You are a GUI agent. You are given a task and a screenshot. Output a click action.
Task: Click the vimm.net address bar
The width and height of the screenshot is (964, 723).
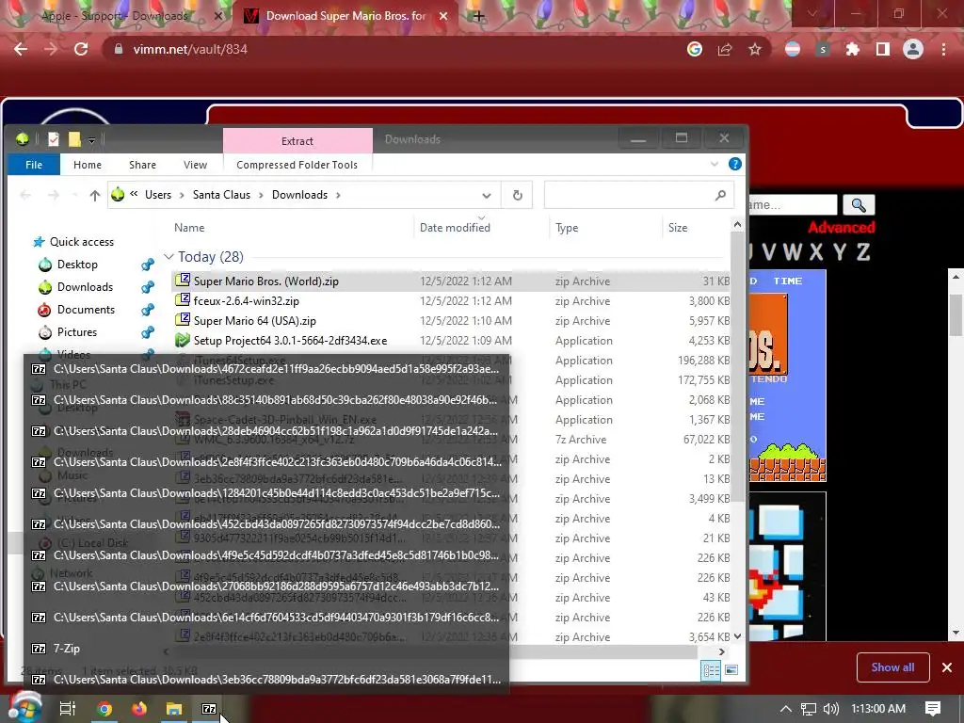(x=394, y=49)
